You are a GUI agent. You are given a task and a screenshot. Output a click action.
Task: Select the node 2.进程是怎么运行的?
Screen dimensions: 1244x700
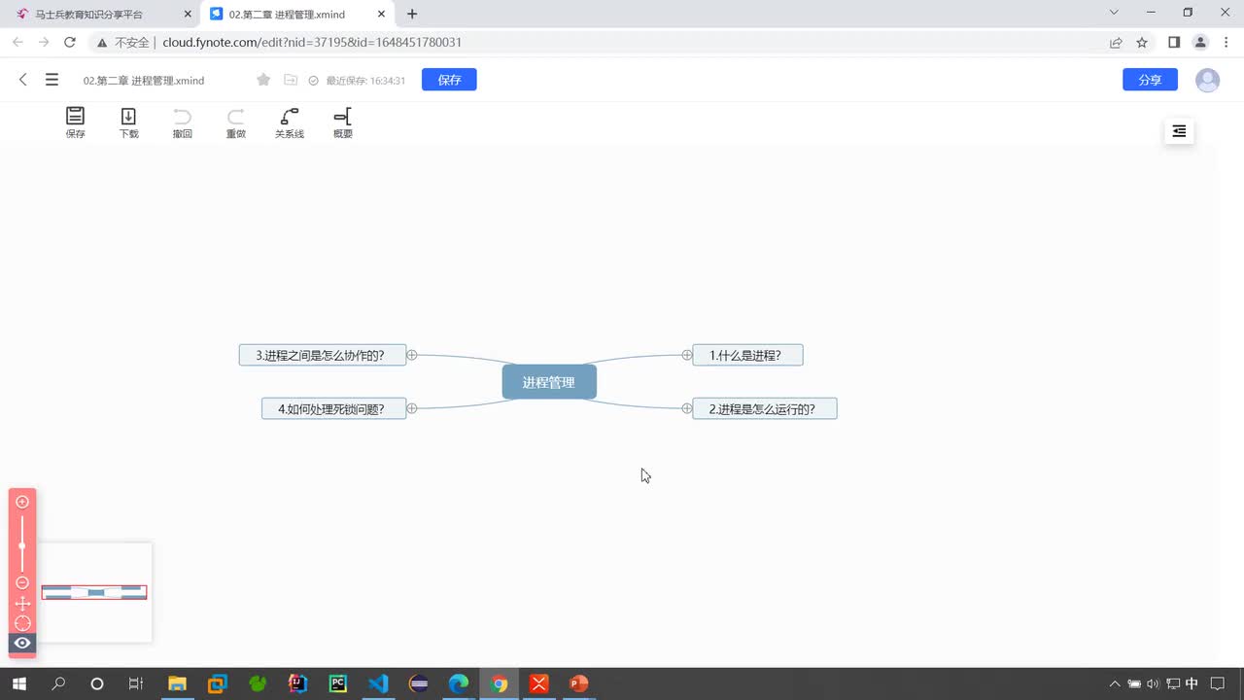pos(764,408)
